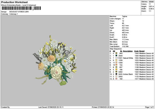The image size is (155, 109).
Task: Select the olive swatch in stop 1
Action: coord(116,53)
